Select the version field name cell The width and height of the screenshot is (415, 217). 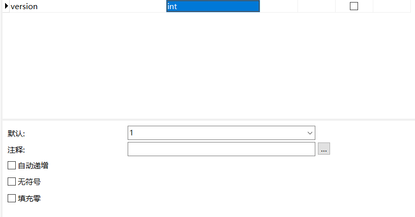point(88,6)
